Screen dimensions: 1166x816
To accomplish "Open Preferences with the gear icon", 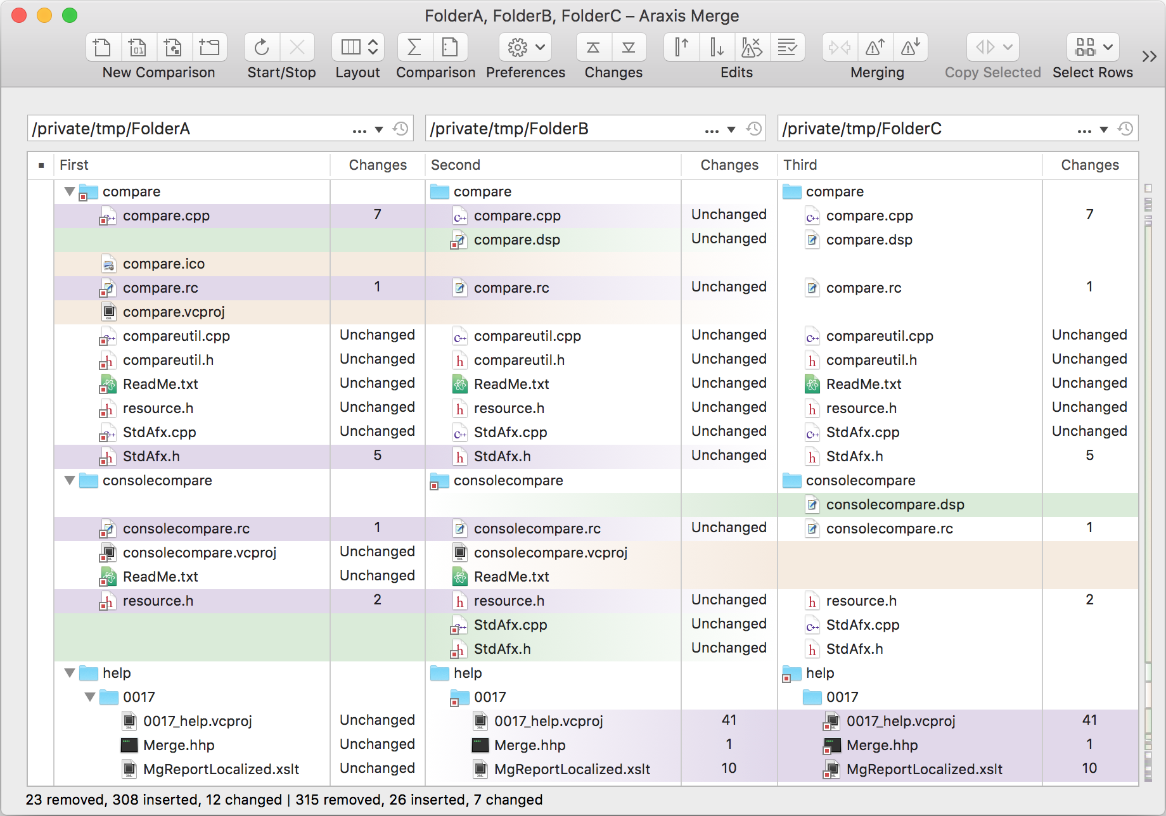I will 518,47.
